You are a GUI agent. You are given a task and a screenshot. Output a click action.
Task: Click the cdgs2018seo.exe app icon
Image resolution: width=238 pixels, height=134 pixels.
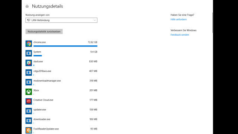click(x=29, y=73)
